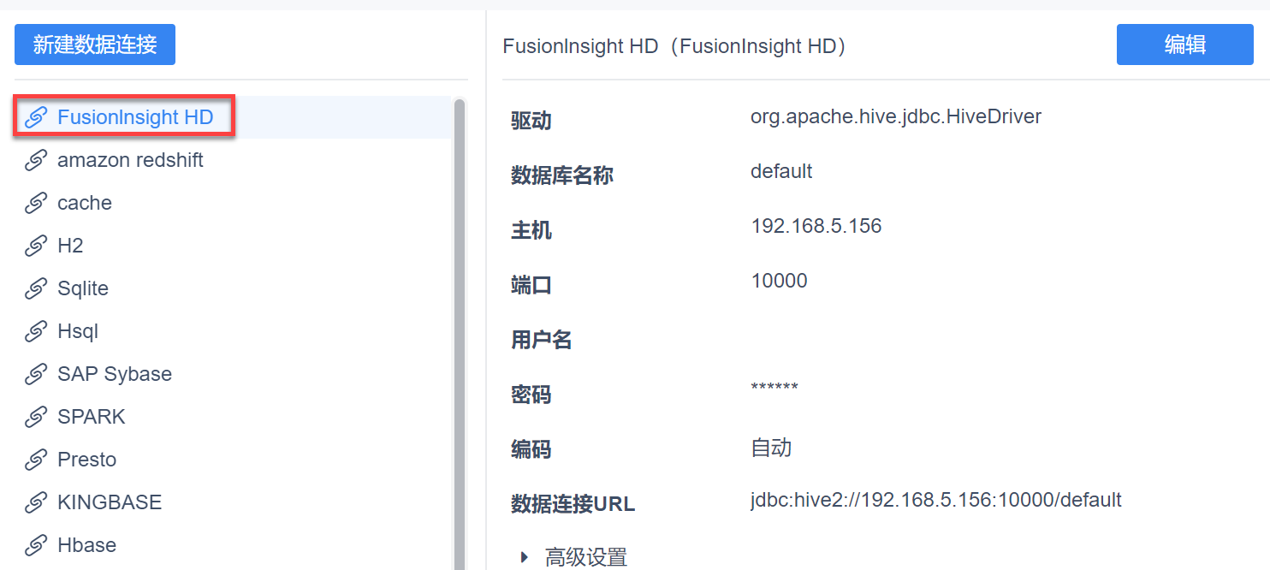Select the FusionInsight HD connection entry

pyautogui.click(x=135, y=117)
